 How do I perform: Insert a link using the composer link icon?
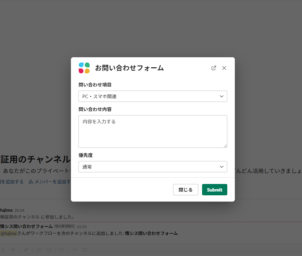coord(26,250)
